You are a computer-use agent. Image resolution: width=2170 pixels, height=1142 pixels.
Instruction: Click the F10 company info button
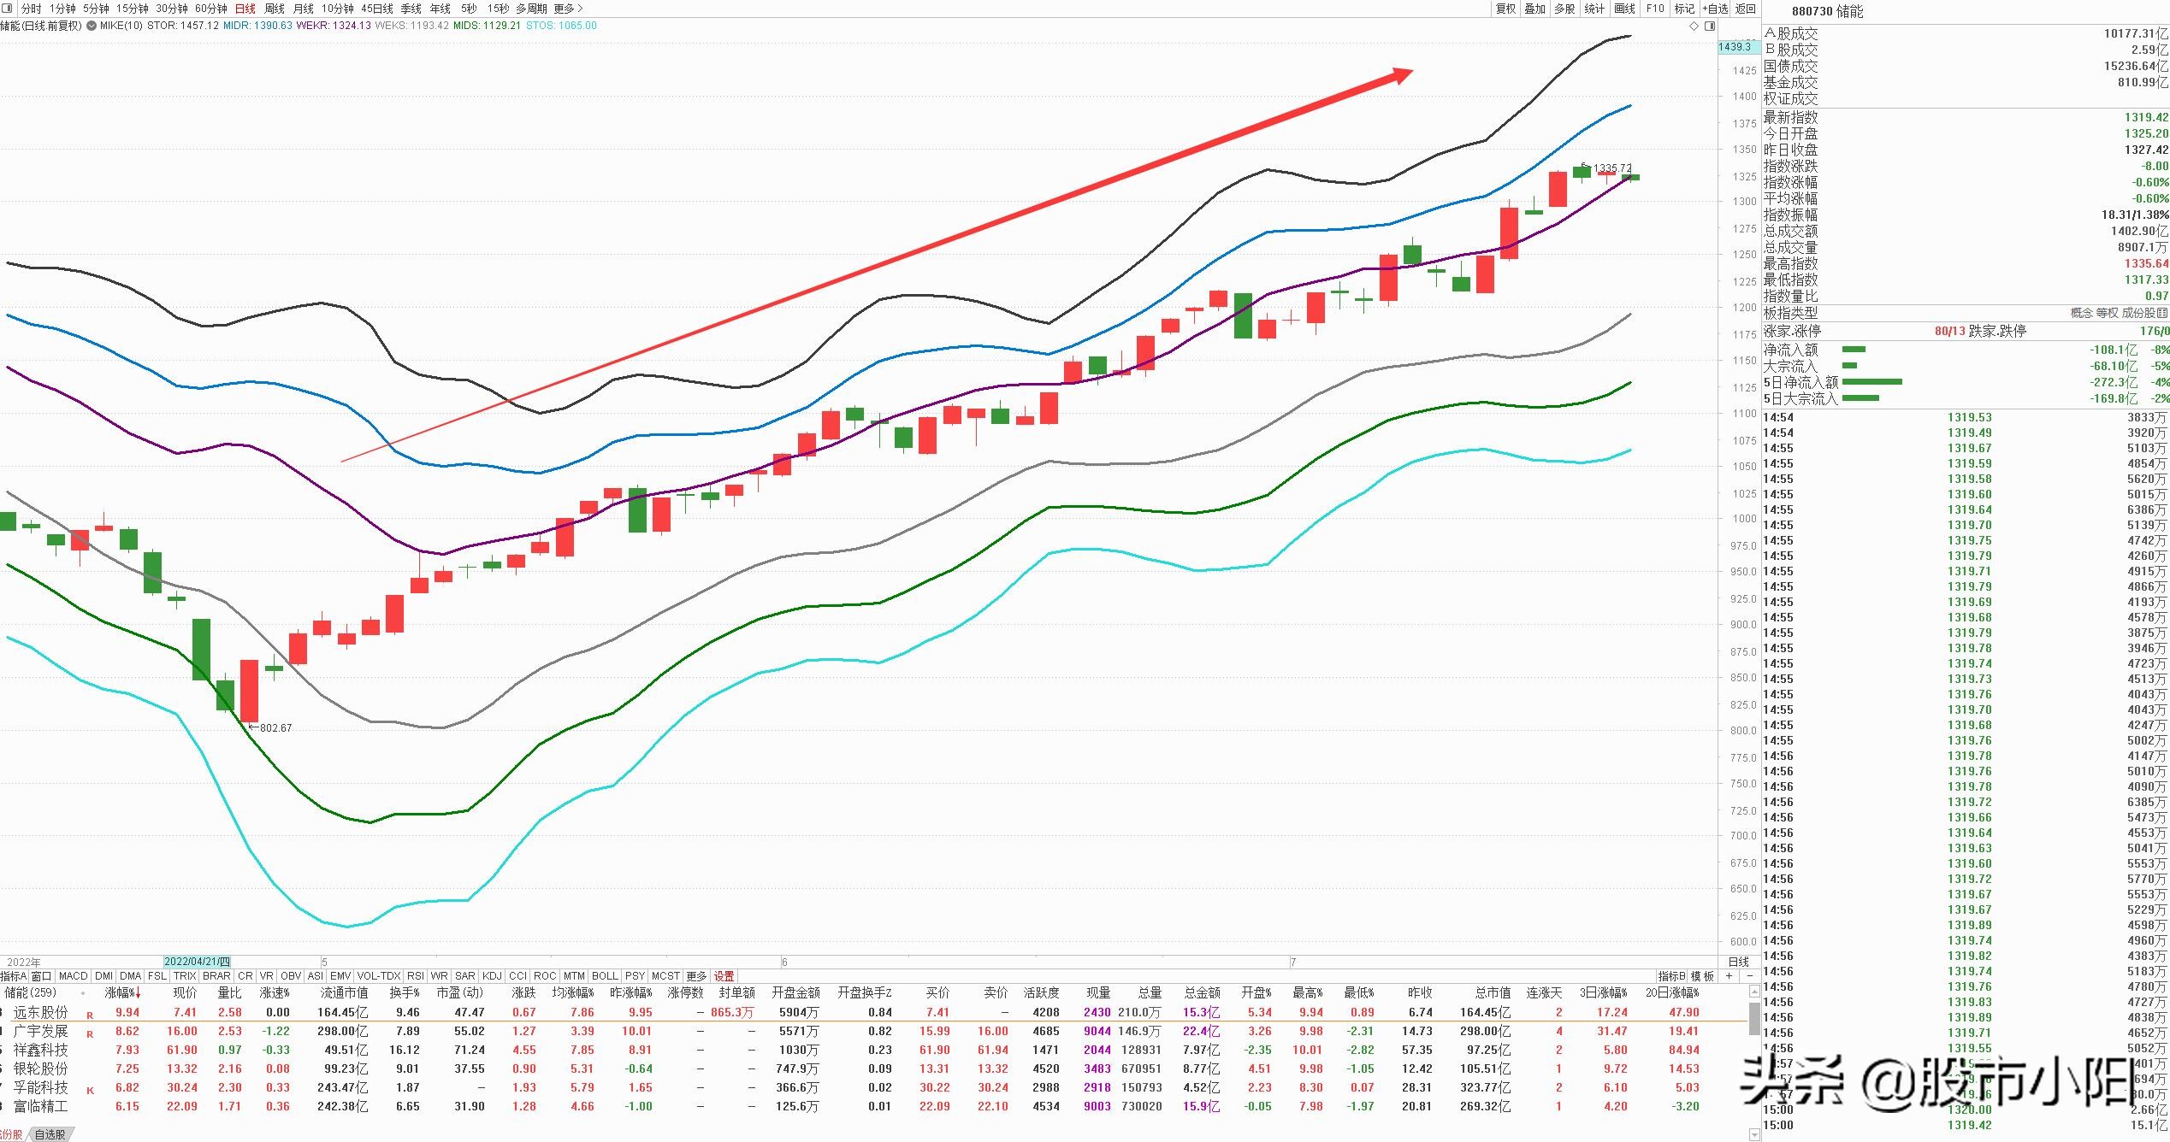(x=1655, y=9)
